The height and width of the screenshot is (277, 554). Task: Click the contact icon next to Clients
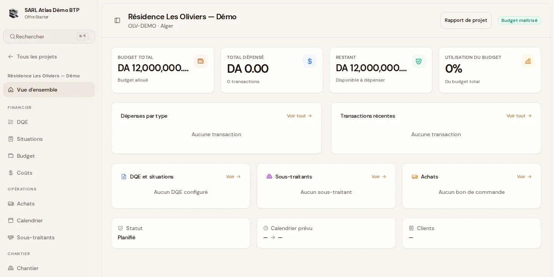pyautogui.click(x=411, y=228)
